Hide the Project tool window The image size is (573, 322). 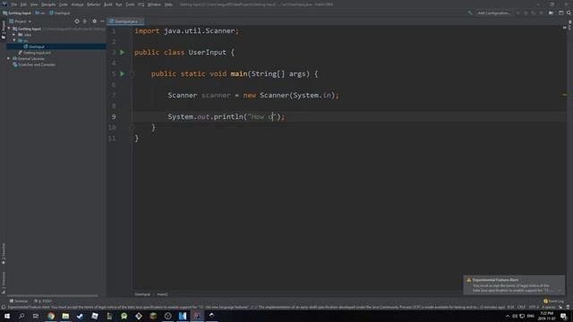click(102, 21)
